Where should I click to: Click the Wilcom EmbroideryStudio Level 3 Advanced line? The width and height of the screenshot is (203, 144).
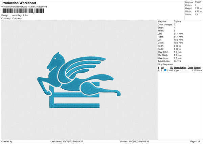point(24,7)
